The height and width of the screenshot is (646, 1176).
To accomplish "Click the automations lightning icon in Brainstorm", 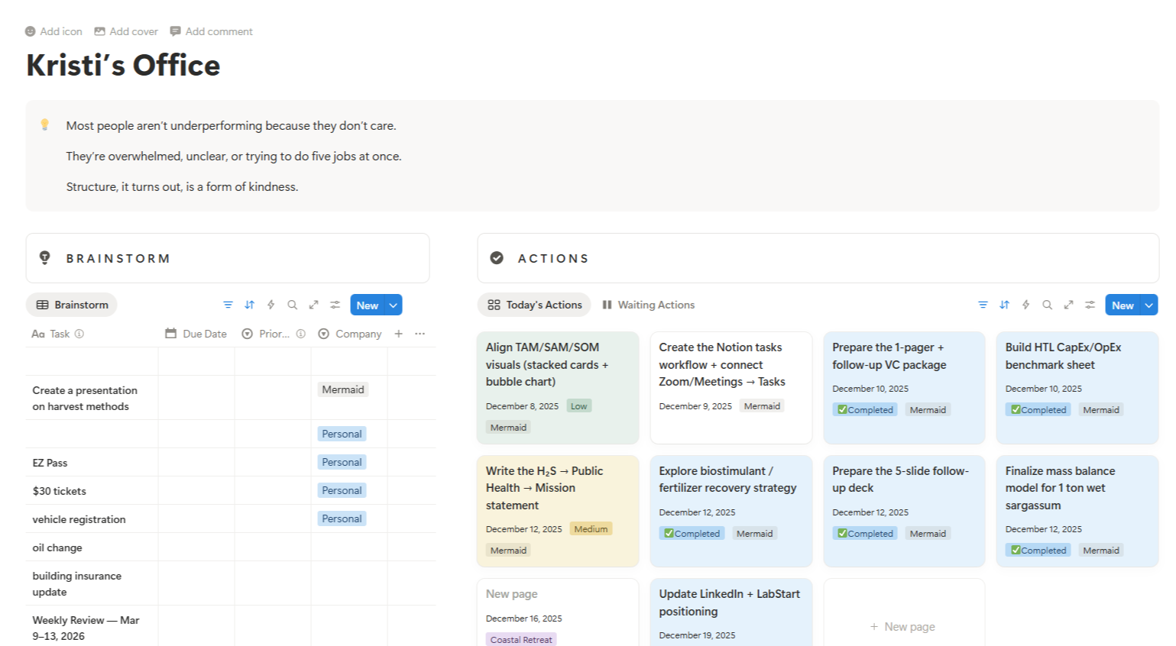I will tap(271, 304).
